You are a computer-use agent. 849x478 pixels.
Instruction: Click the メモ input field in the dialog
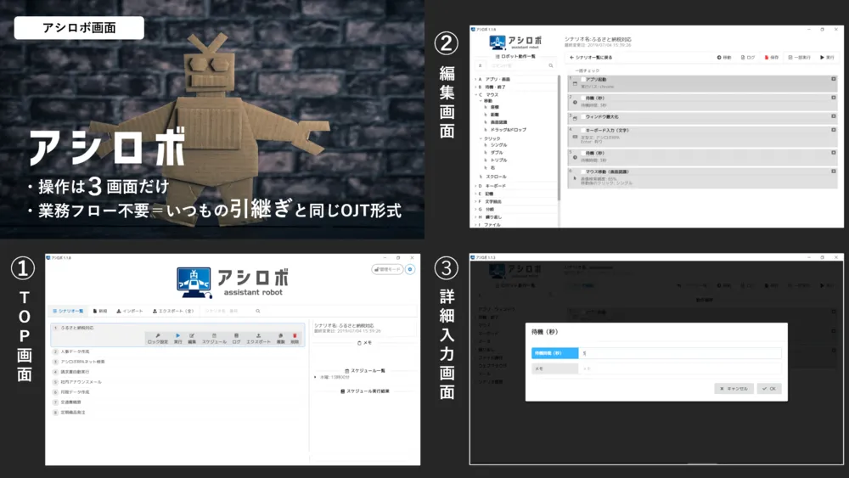tap(680, 368)
